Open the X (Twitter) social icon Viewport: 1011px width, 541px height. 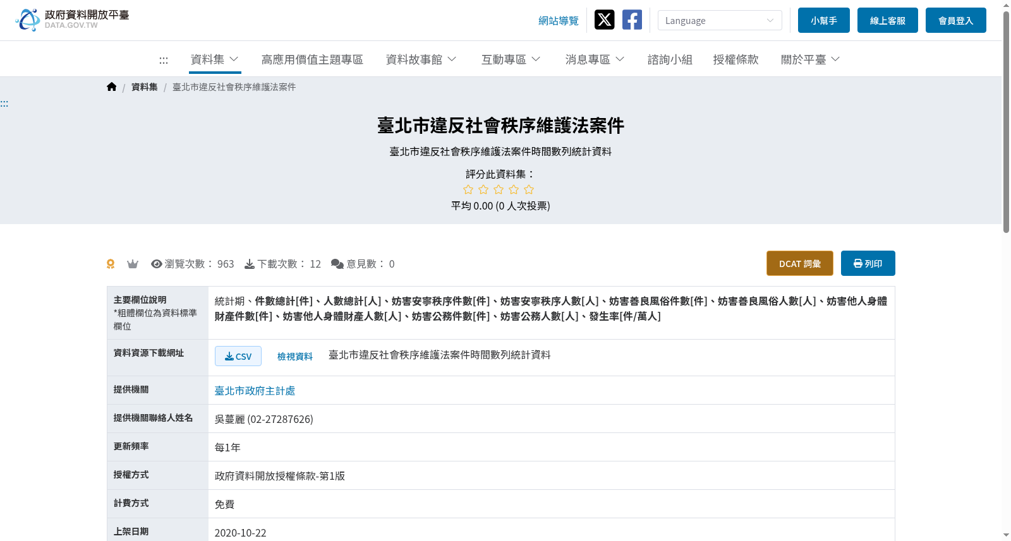point(604,20)
